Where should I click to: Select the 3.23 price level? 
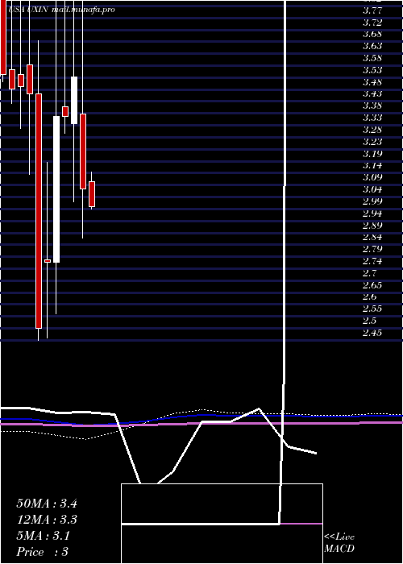(x=372, y=141)
